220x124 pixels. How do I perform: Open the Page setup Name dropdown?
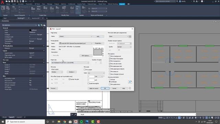click(76, 37)
